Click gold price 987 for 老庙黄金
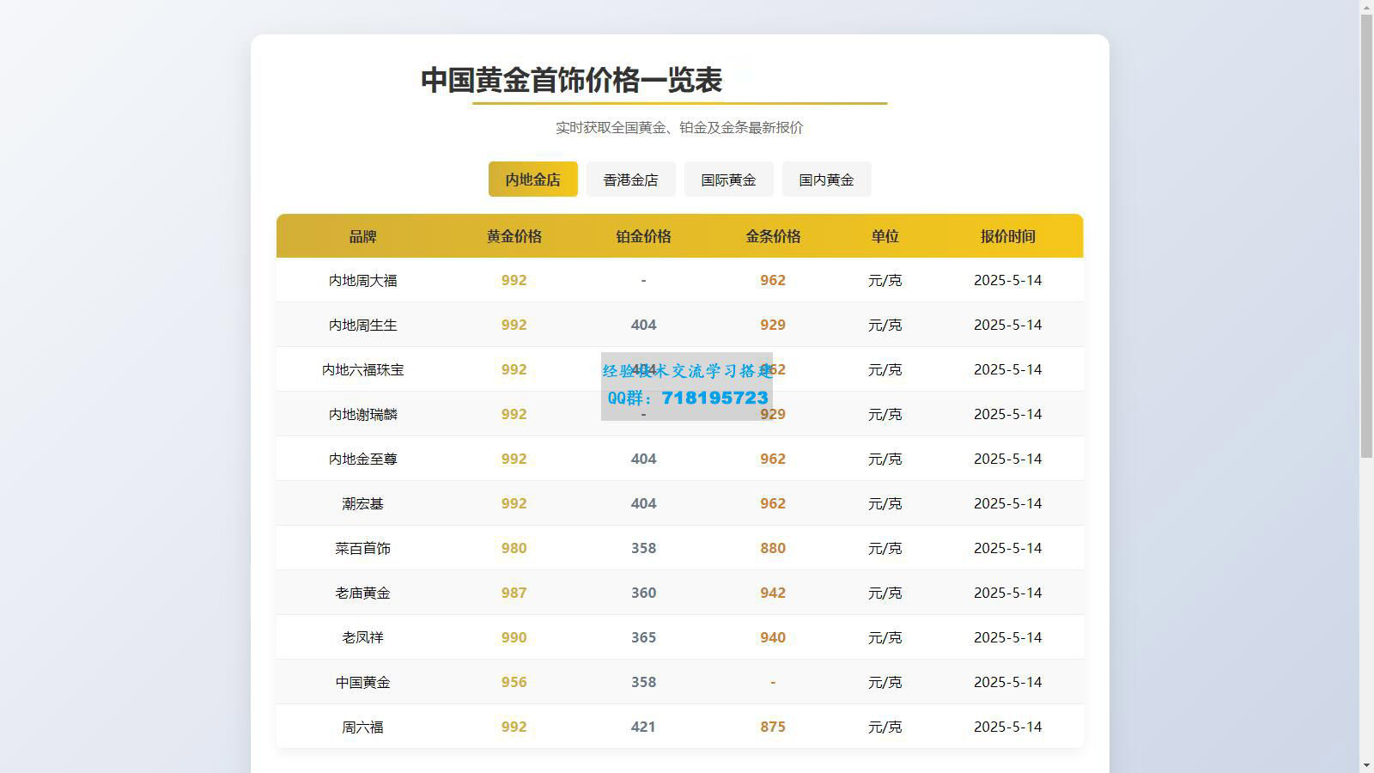The width and height of the screenshot is (1374, 773). pos(514,593)
